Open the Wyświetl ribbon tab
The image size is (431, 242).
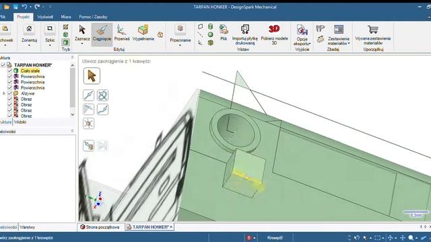point(45,17)
